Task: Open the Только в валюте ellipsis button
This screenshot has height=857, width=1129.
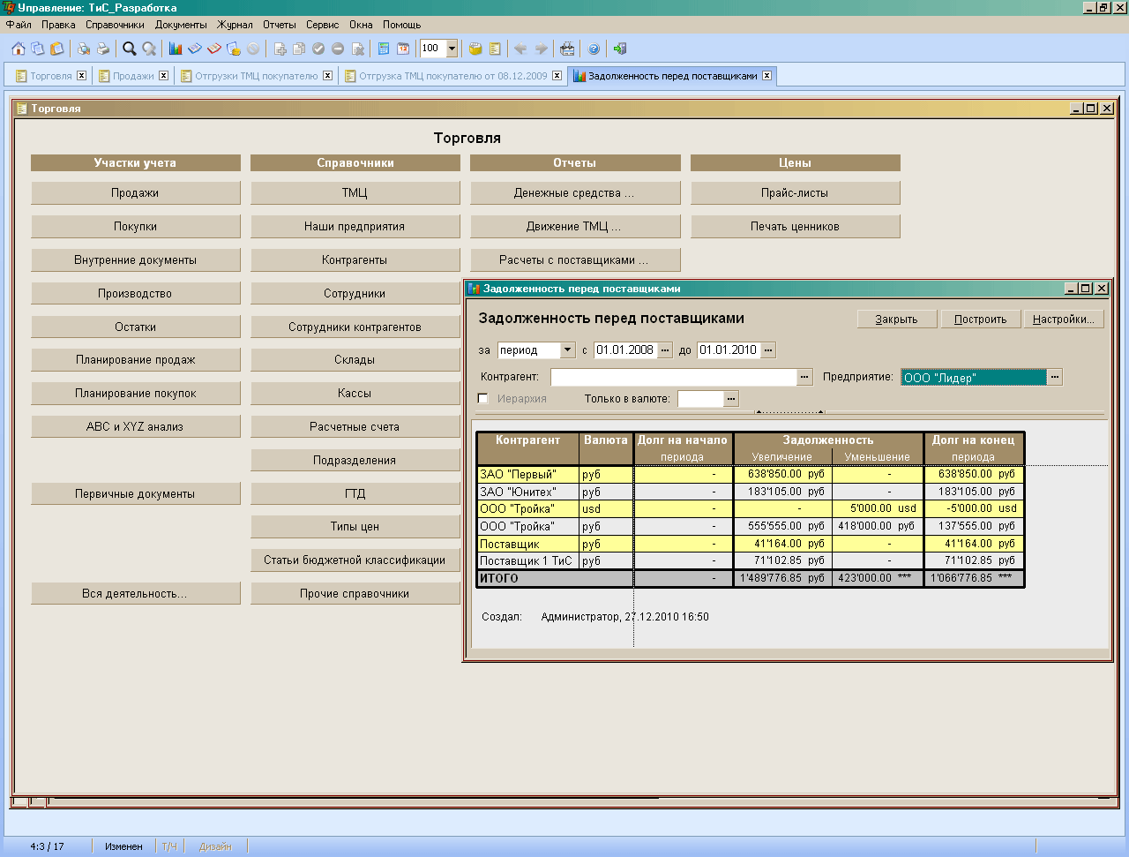Action: click(x=731, y=399)
